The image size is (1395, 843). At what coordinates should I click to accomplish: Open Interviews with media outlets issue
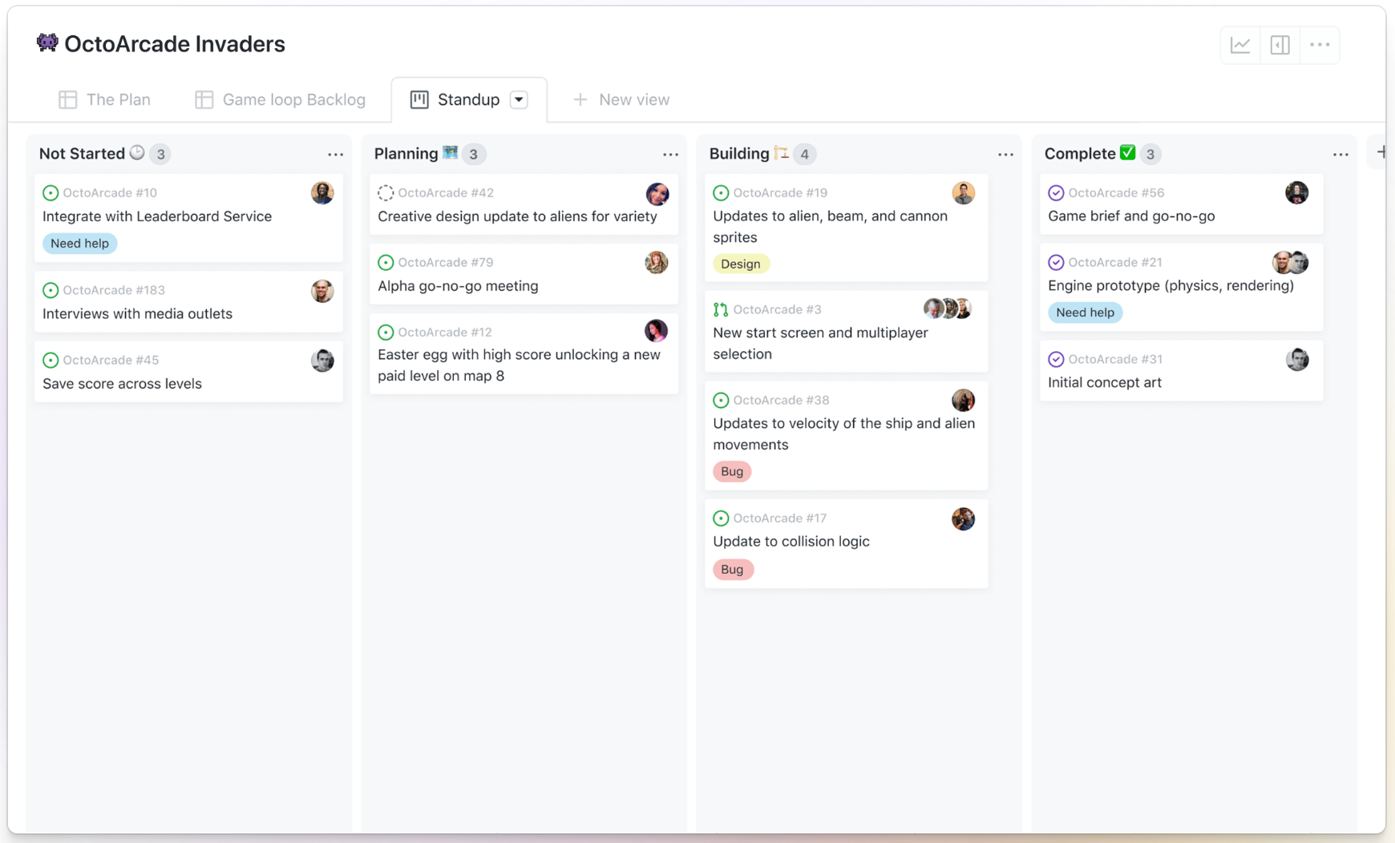click(x=137, y=314)
